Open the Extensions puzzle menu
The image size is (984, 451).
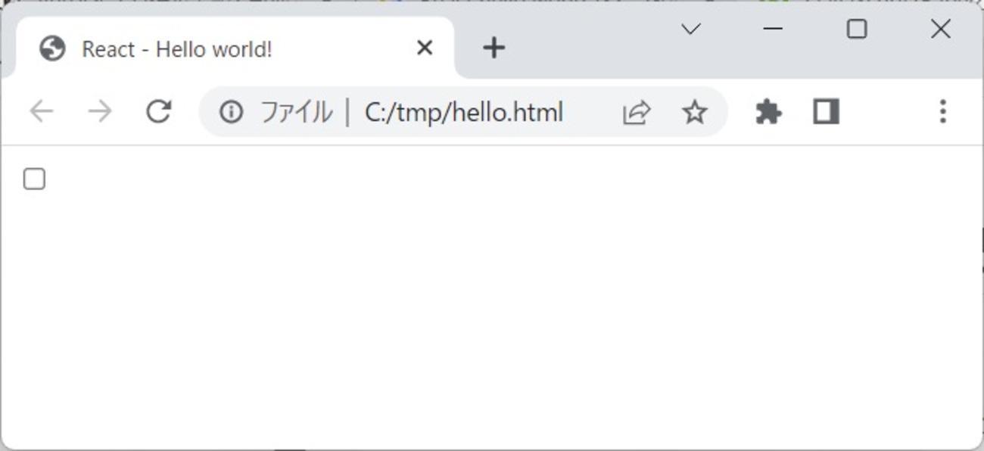[768, 112]
